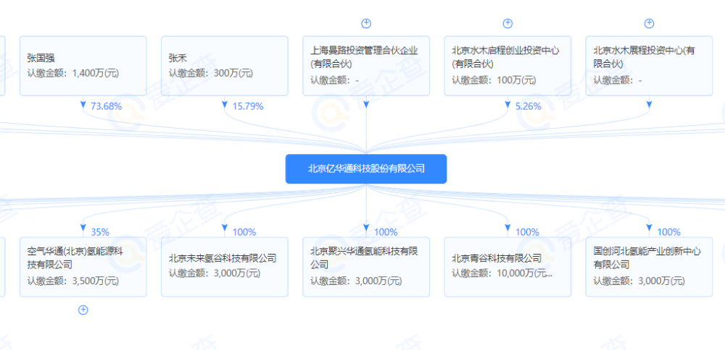The width and height of the screenshot is (725, 350).
Task: Expand subsidiaries below 空气华通(北京)氢能源科技有限公司 with the plus icon
Action: coord(83,310)
